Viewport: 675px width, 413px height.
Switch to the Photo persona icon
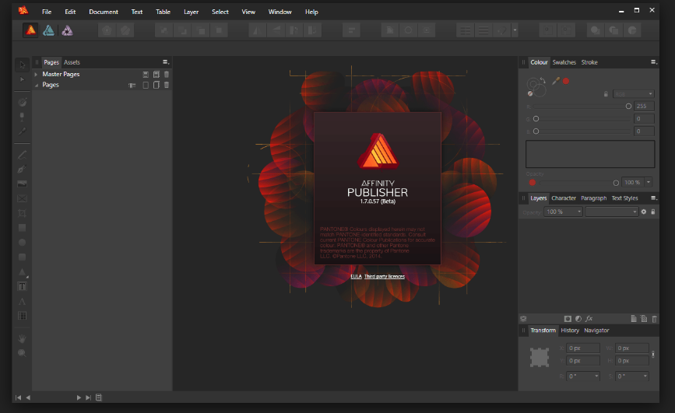tap(67, 30)
